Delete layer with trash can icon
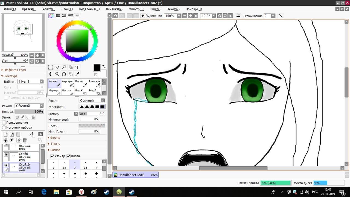Screen dimensions: 350x197 pyautogui.click(x=25, y=140)
